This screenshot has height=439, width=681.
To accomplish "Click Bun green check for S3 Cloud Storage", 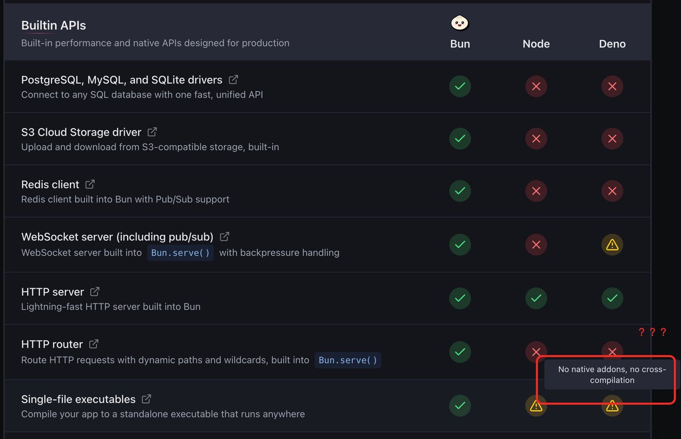I will [x=460, y=138].
